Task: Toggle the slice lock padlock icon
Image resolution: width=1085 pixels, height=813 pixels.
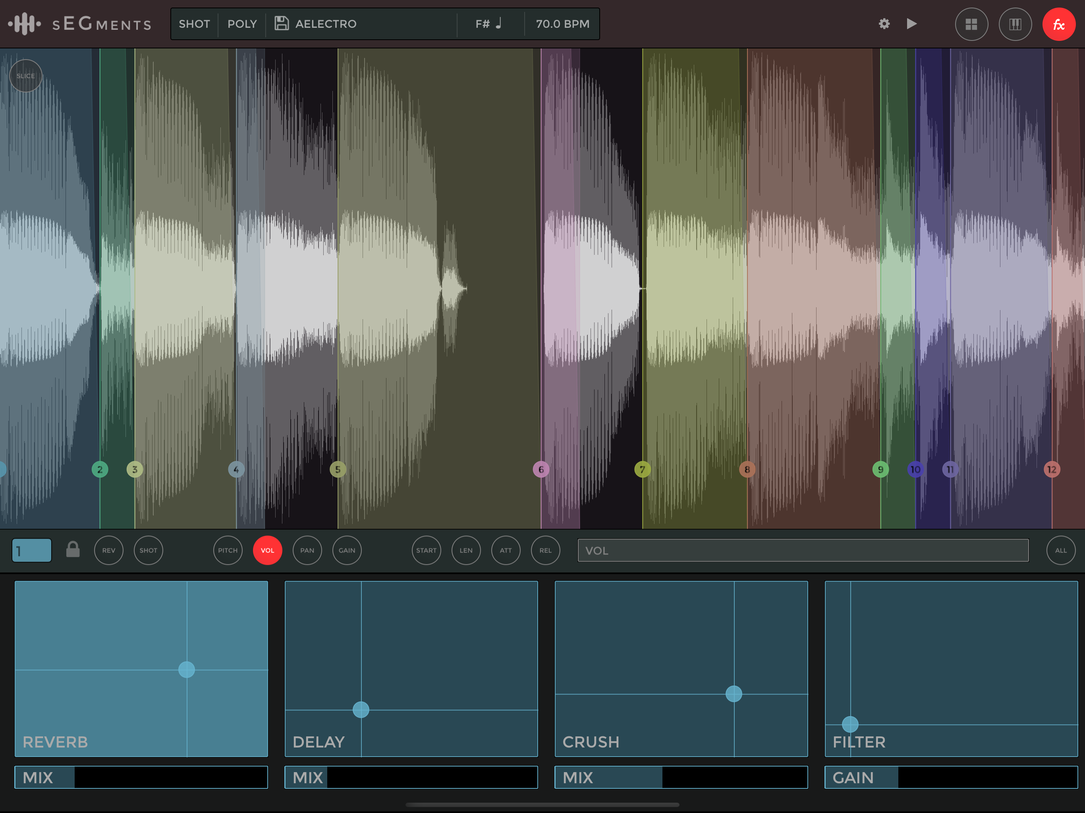Action: pyautogui.click(x=73, y=550)
